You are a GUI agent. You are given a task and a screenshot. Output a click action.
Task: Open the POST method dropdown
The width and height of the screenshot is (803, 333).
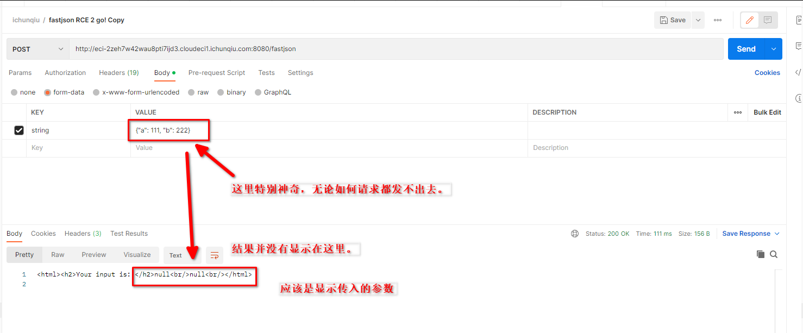37,49
